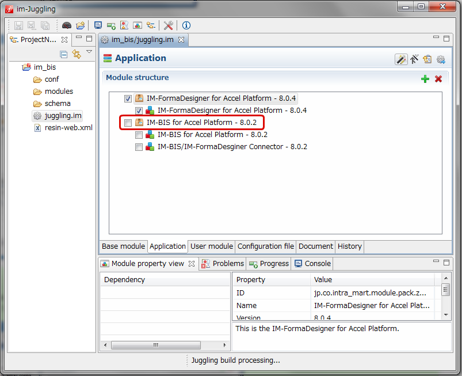Open the Base module tab
This screenshot has width=462, height=376.
tap(124, 246)
